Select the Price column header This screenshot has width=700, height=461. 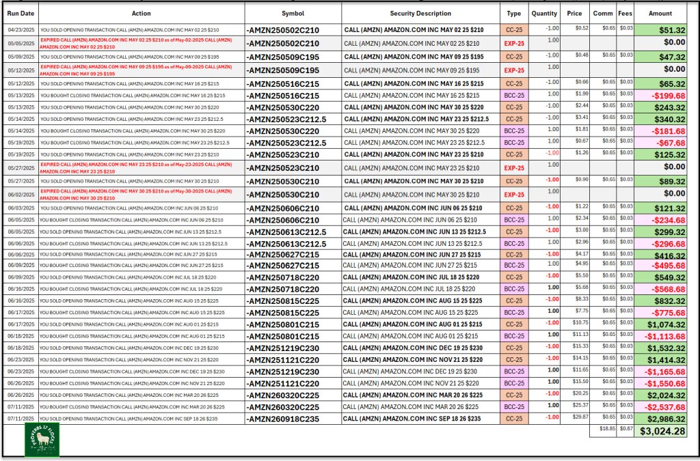coord(575,13)
